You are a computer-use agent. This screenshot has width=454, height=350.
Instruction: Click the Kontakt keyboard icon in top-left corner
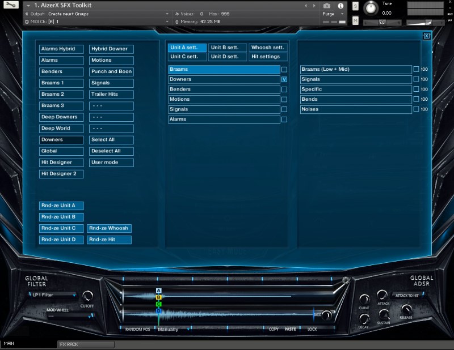coord(11,5)
